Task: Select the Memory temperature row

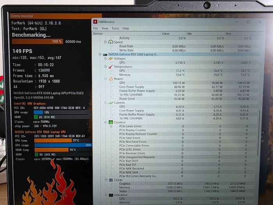Action: (184, 75)
